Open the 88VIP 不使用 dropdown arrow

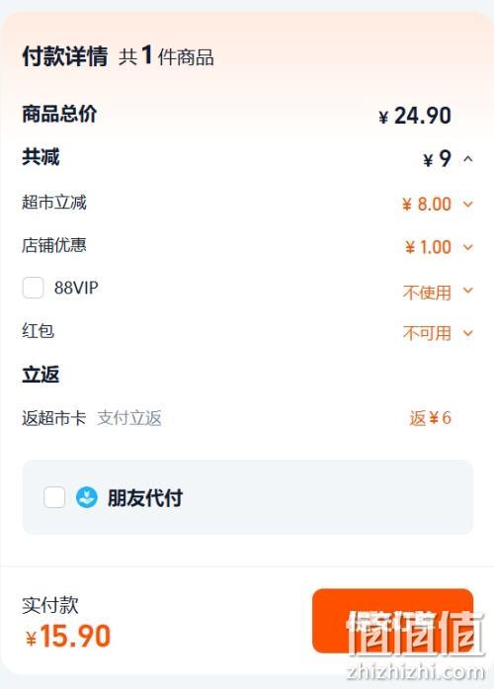[x=468, y=290]
